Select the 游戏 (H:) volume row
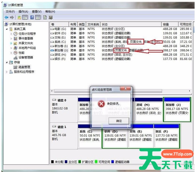This screenshot has height=172, width=195. [121, 55]
